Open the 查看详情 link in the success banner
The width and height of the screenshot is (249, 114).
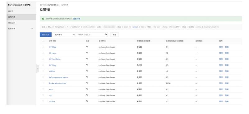point(77,19)
